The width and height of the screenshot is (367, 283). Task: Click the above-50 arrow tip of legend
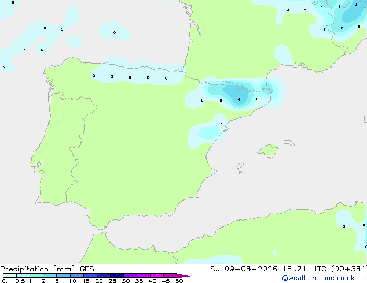coord(183,275)
